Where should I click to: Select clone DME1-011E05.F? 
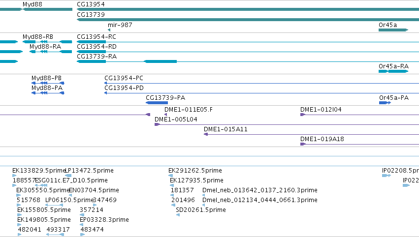[x=189, y=110]
